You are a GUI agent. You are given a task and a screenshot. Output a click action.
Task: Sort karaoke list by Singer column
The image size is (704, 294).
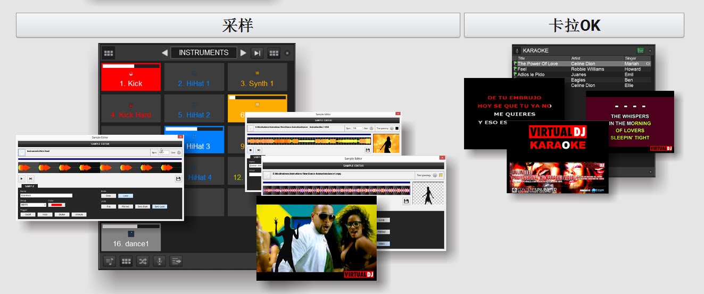(x=637, y=58)
